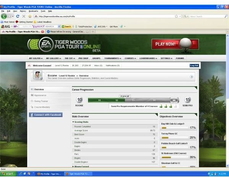This screenshot has height=178, width=229.
Task: Click the first green course membership icon
Action: 161,106
